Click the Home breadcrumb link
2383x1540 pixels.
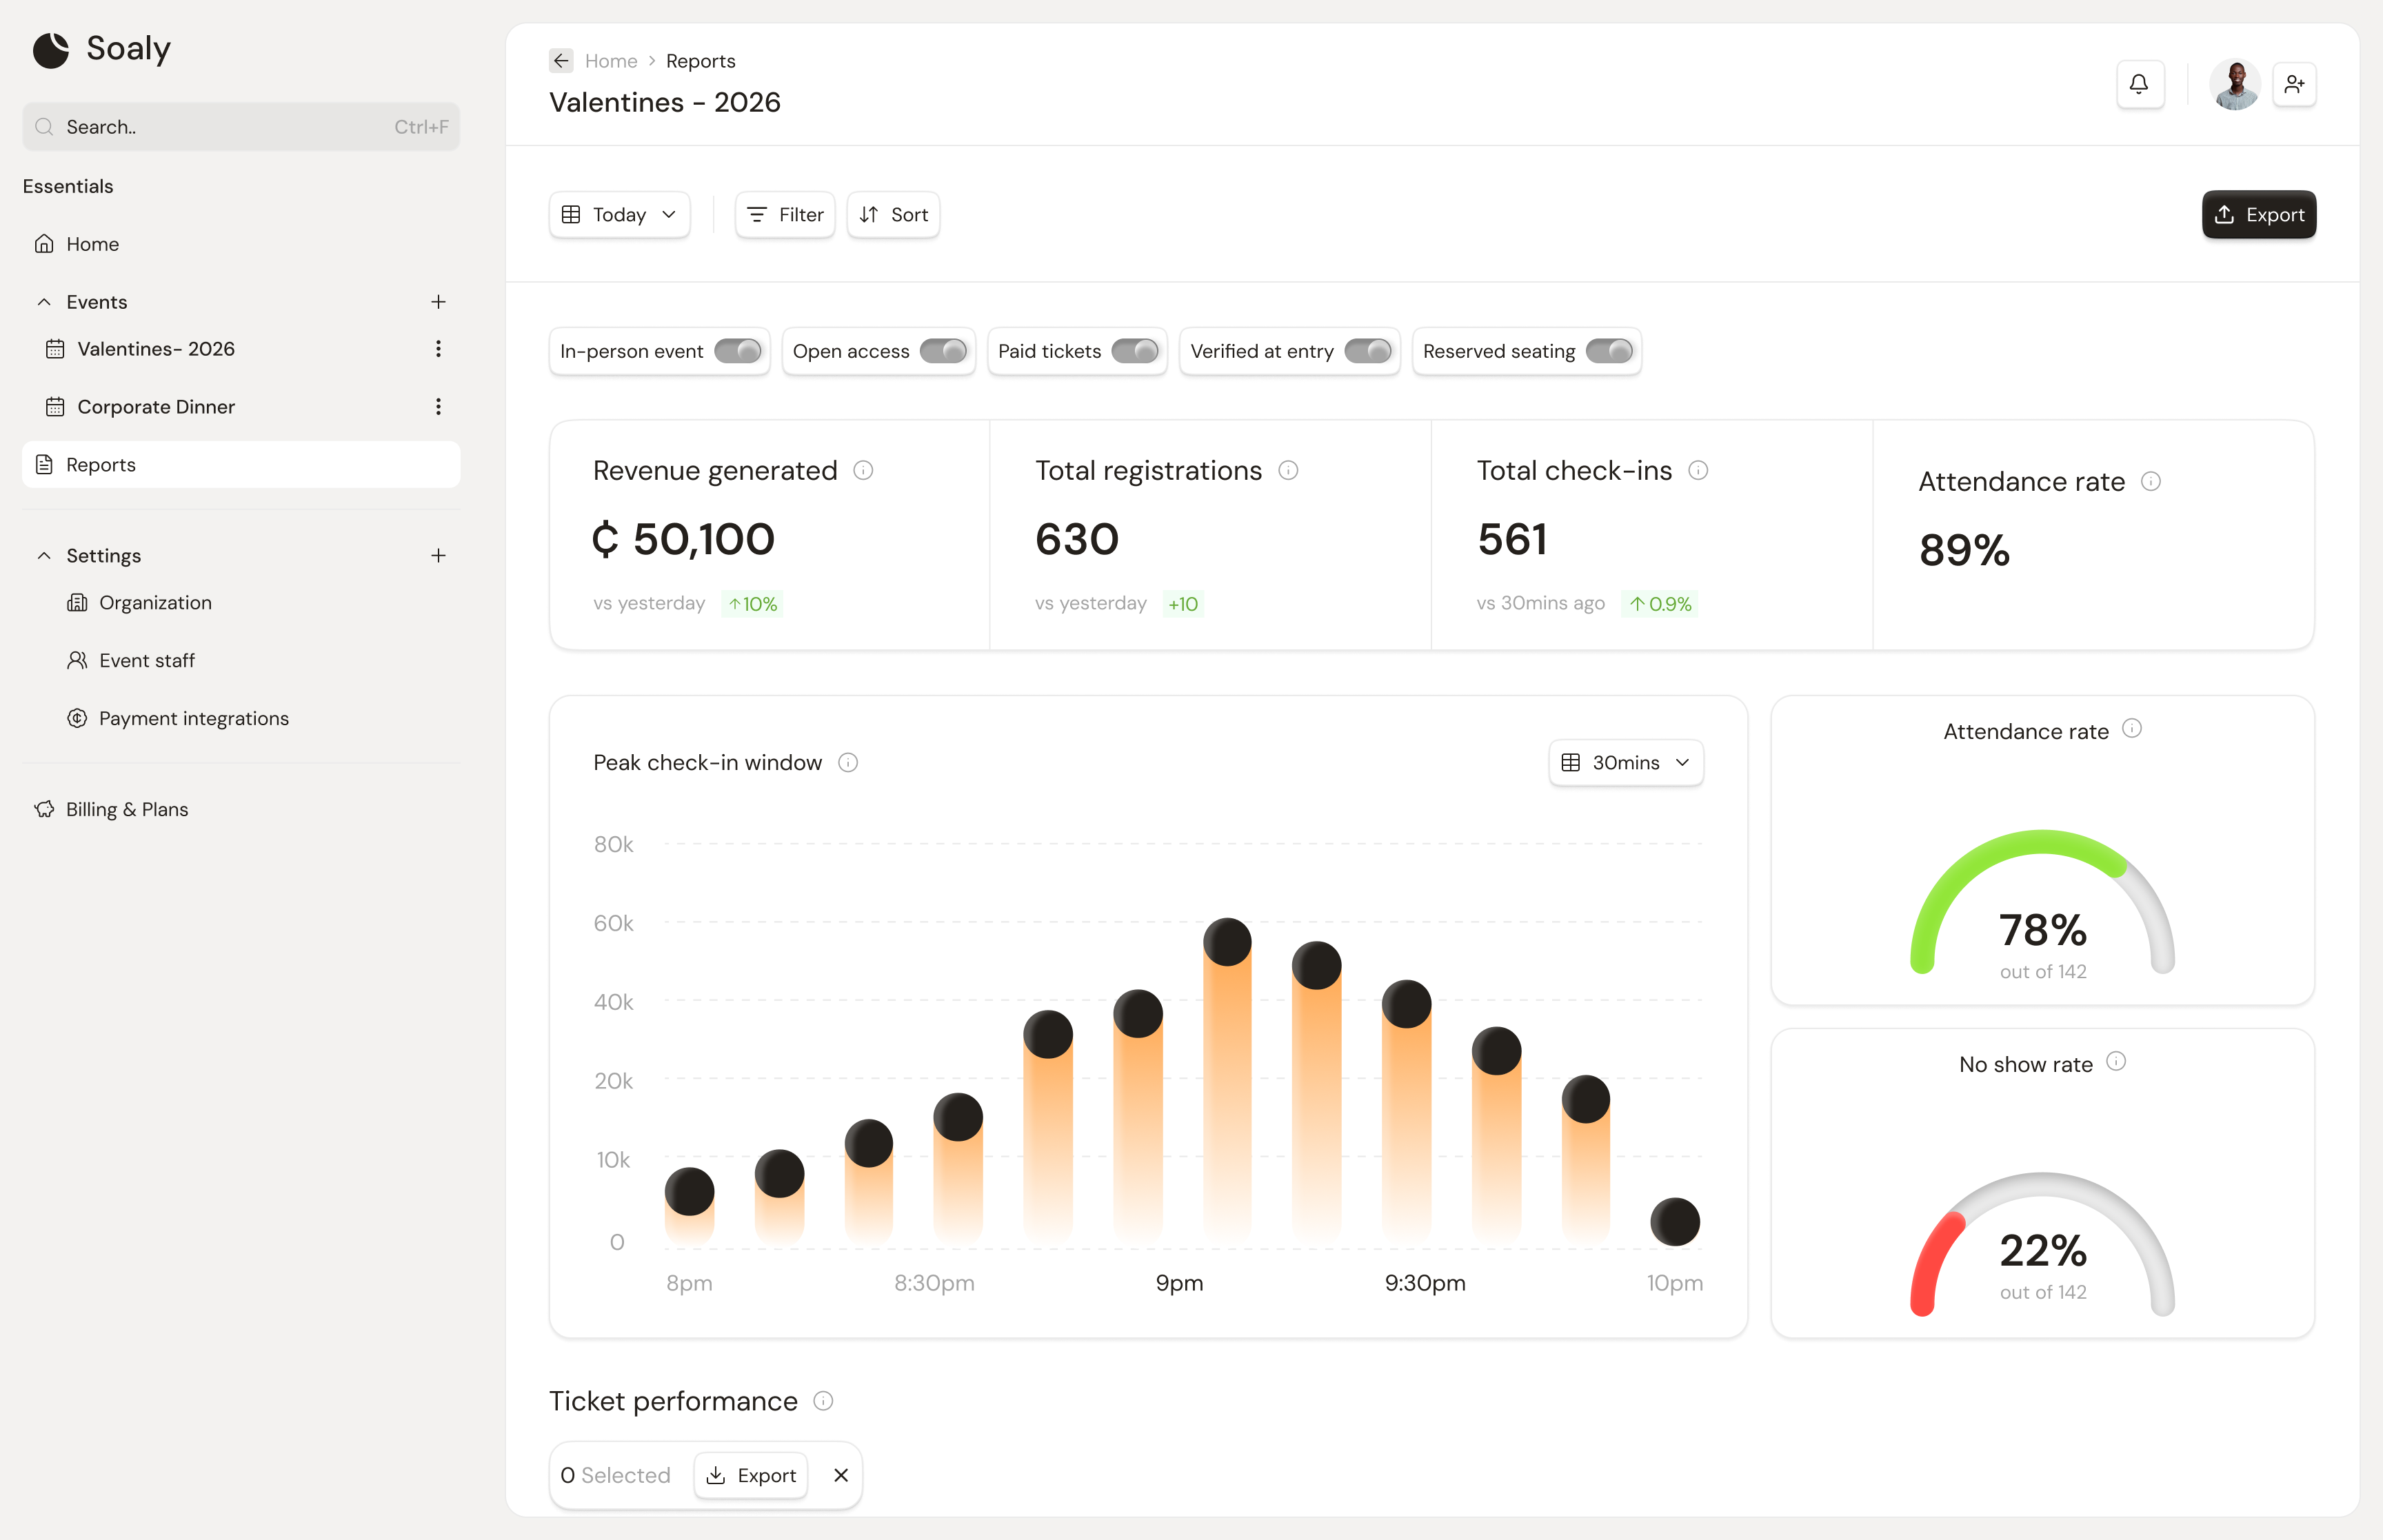[x=611, y=61]
